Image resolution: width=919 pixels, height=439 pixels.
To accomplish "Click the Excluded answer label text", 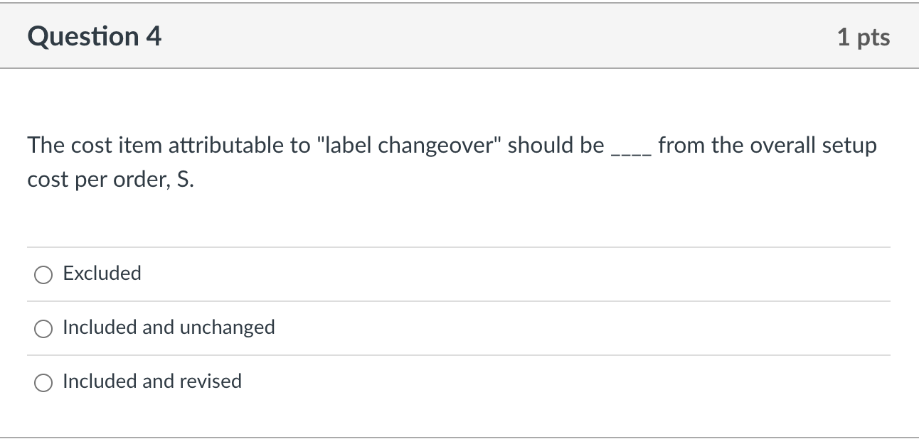I will point(102,273).
